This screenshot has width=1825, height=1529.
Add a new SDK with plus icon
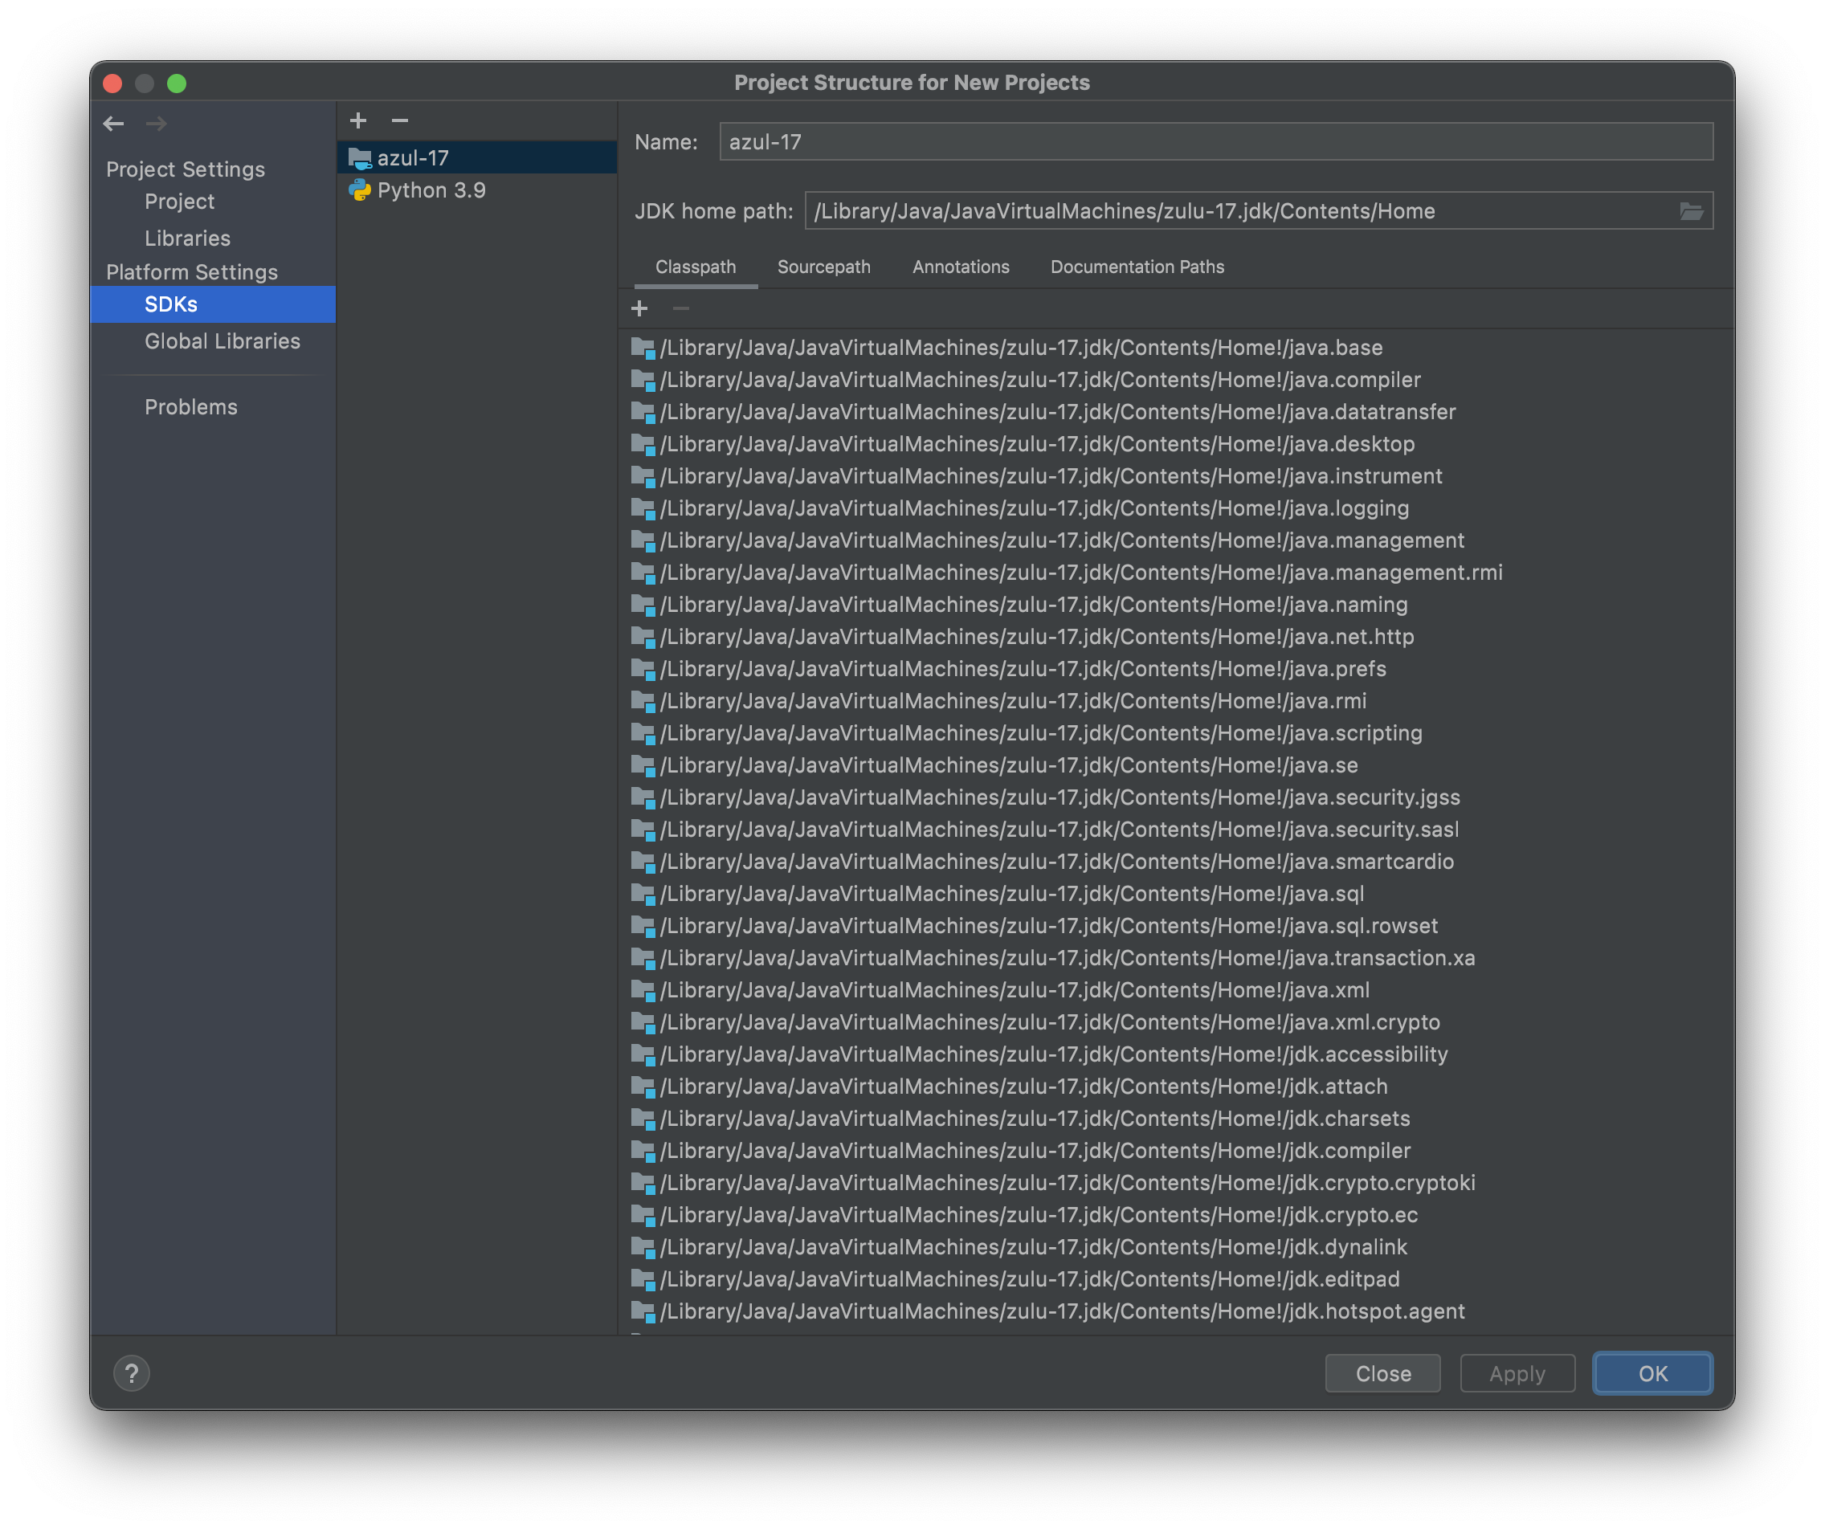[x=358, y=120]
